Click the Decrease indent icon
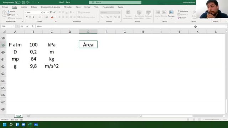228x128 pixels. click(x=71, y=17)
